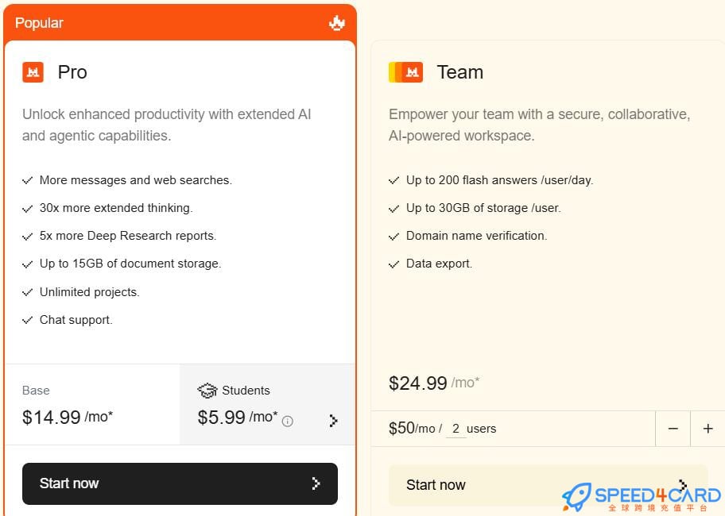Click checkmark beside Data export
Screen dimensions: 725x516
[394, 264]
